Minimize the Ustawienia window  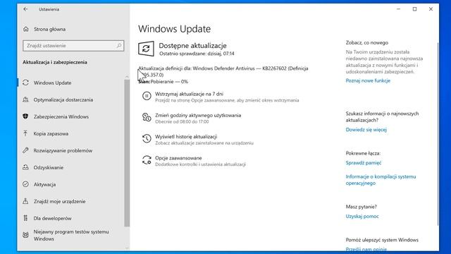click(398, 9)
